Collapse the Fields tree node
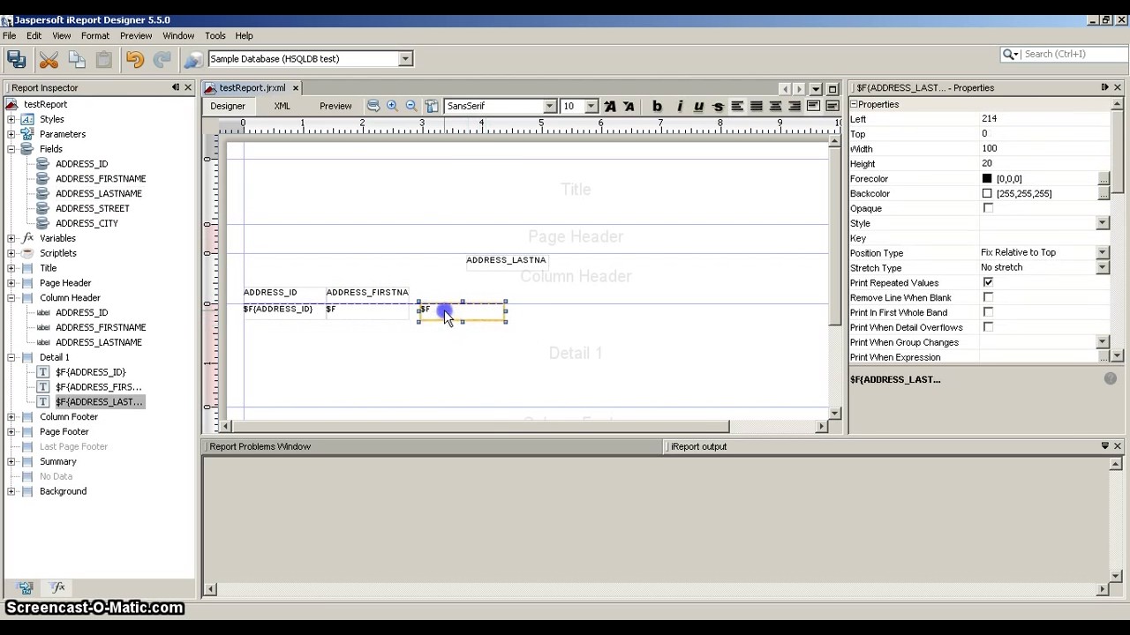Image resolution: width=1130 pixels, height=635 pixels. click(x=11, y=149)
